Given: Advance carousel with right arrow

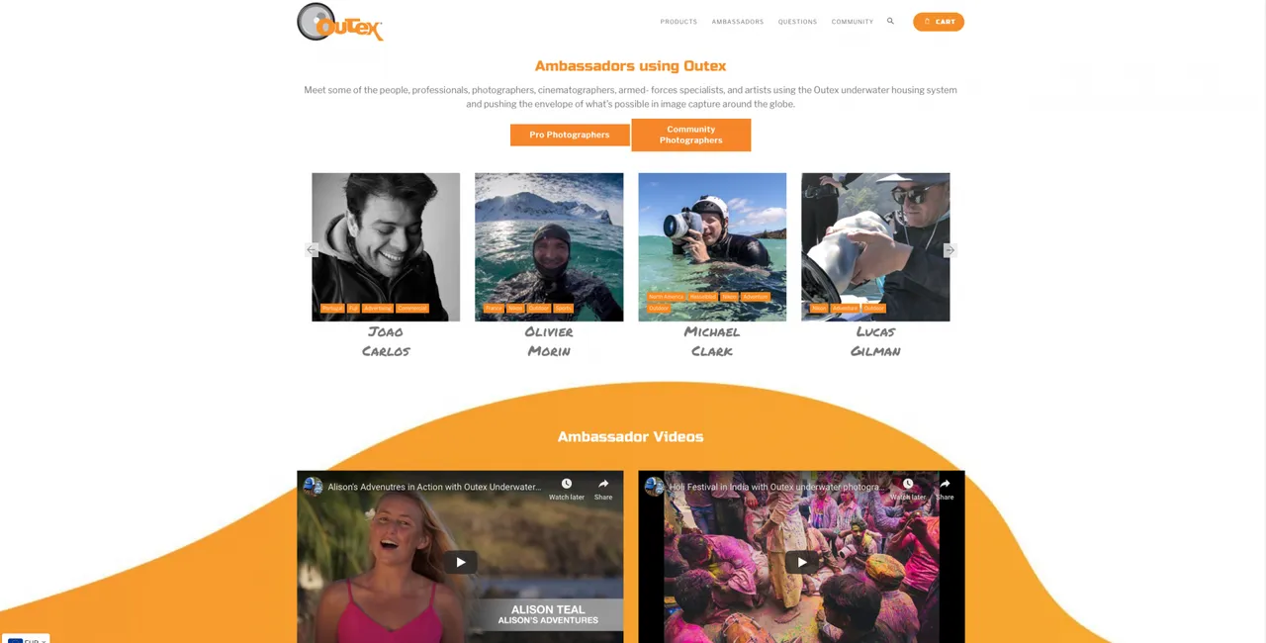Looking at the screenshot, I should point(949,250).
